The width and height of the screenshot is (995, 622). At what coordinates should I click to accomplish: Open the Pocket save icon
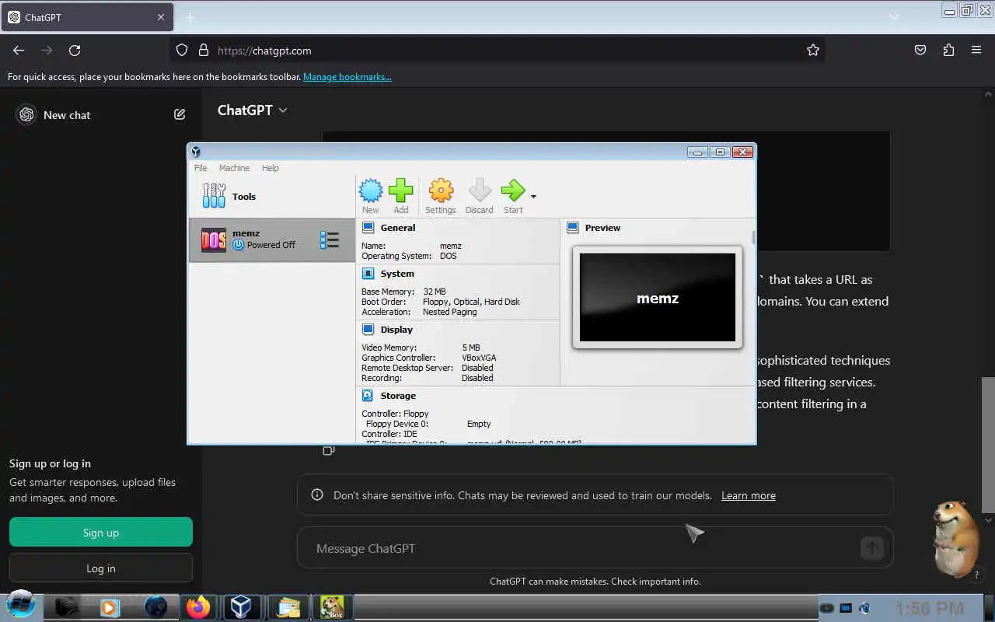pos(920,51)
